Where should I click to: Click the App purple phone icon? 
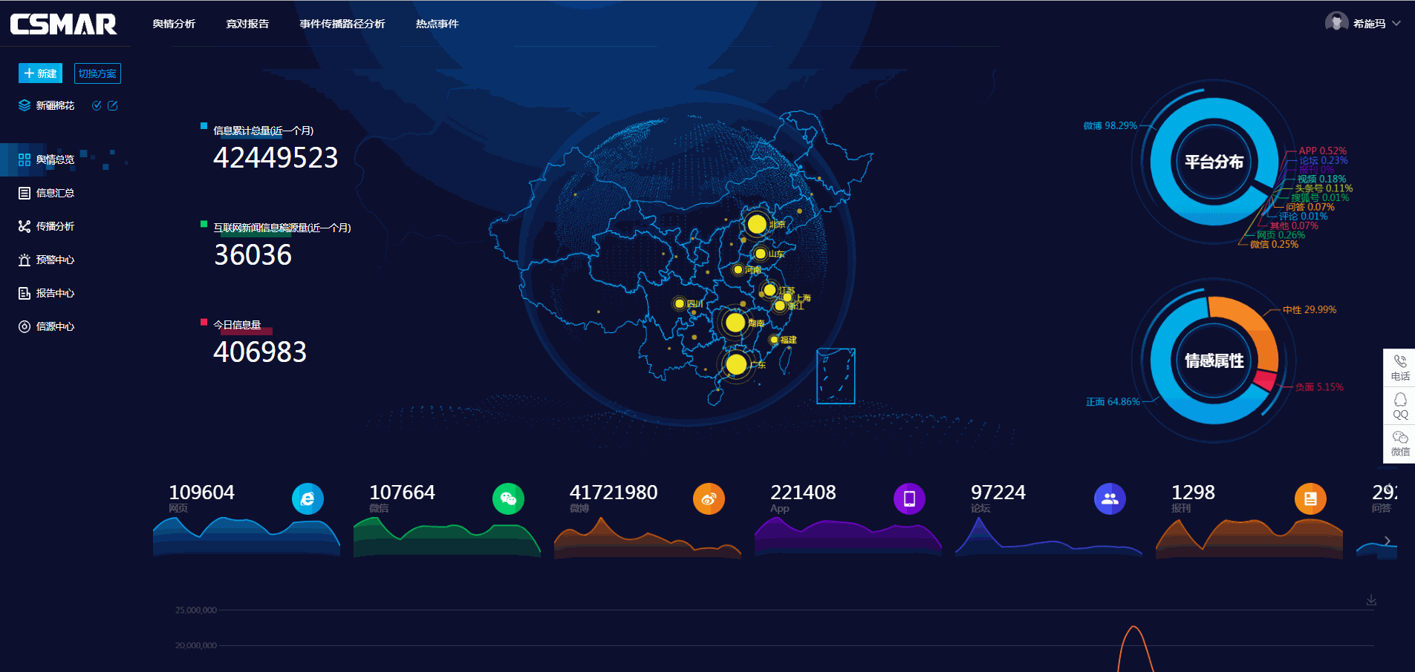pyautogui.click(x=909, y=498)
